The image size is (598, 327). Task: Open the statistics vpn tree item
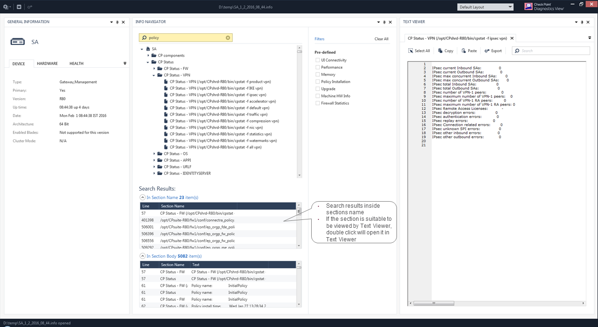click(221, 134)
